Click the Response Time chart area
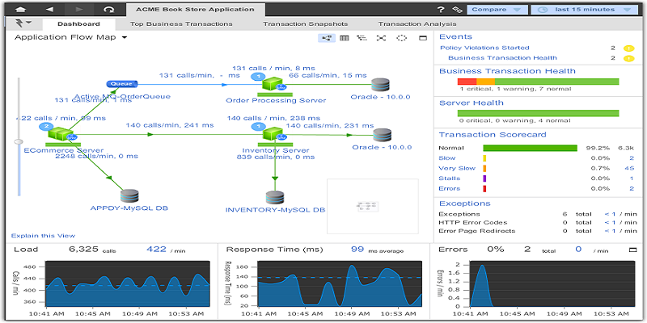 [x=340, y=283]
